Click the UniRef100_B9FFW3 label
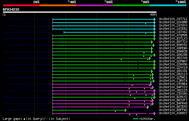 point(173,110)
